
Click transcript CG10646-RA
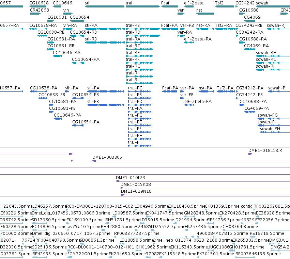coord(57,56)
